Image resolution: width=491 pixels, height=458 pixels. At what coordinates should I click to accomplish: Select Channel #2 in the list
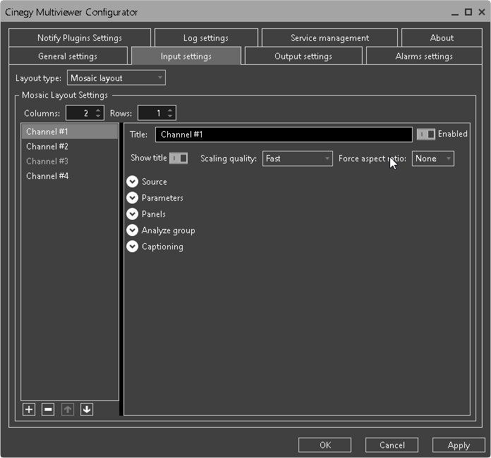point(70,147)
